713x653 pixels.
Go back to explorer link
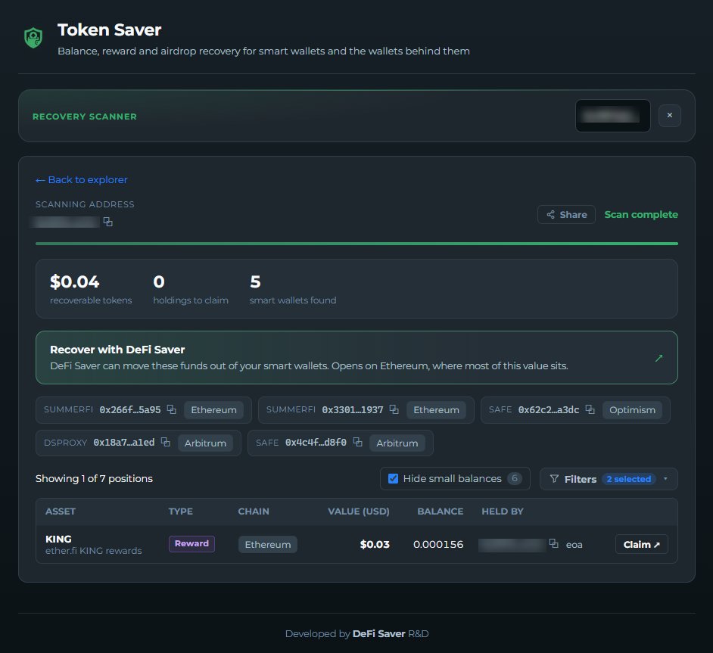82,179
